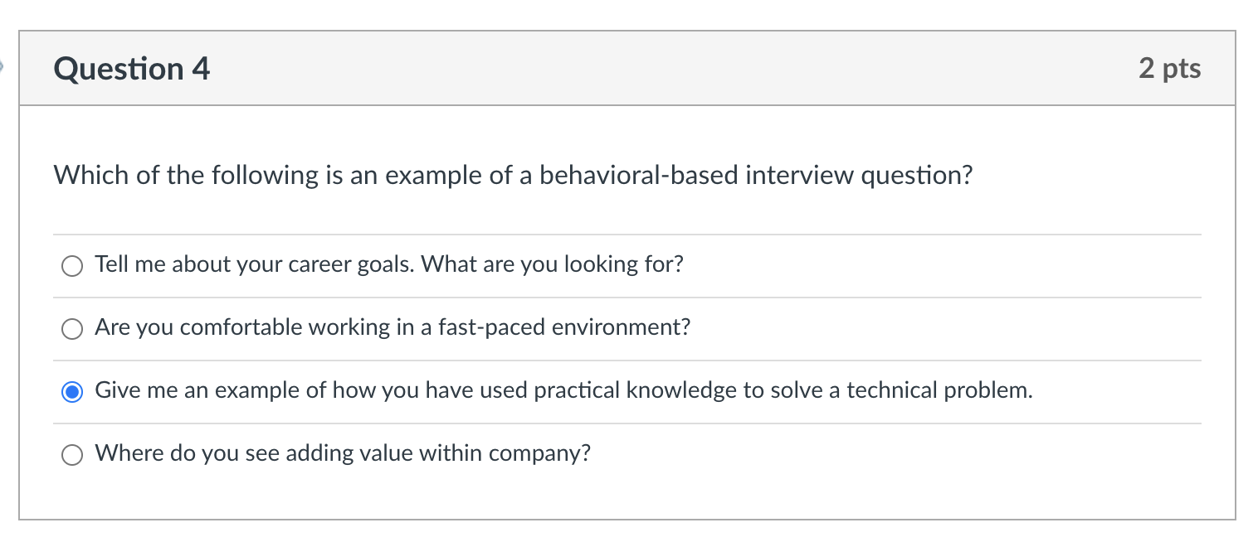Click the Question 4 header title
Screen dimensions: 1258x542
[131, 69]
